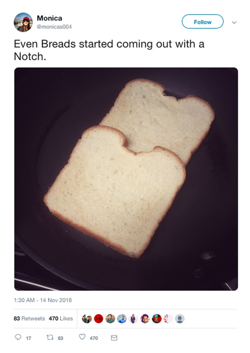Click the seventh liker avatar with red hat
Image resolution: width=250 pixels, height=353 pixels.
pyautogui.click(x=157, y=318)
